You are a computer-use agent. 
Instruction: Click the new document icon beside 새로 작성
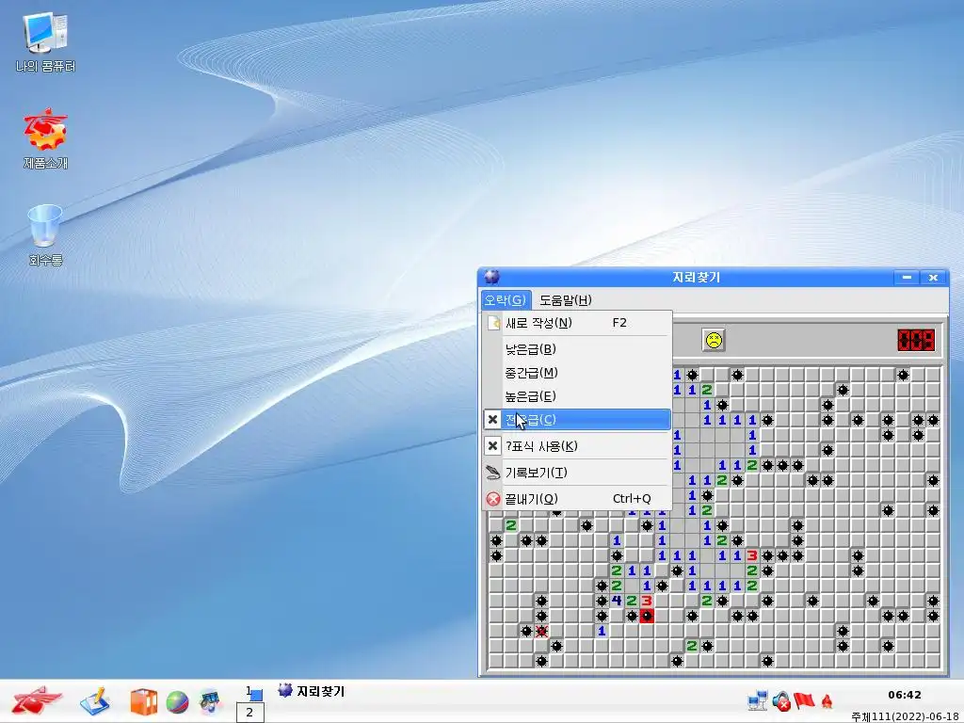pos(493,323)
